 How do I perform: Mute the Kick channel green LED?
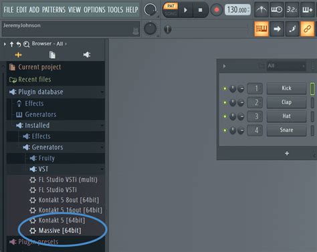tap(225, 89)
